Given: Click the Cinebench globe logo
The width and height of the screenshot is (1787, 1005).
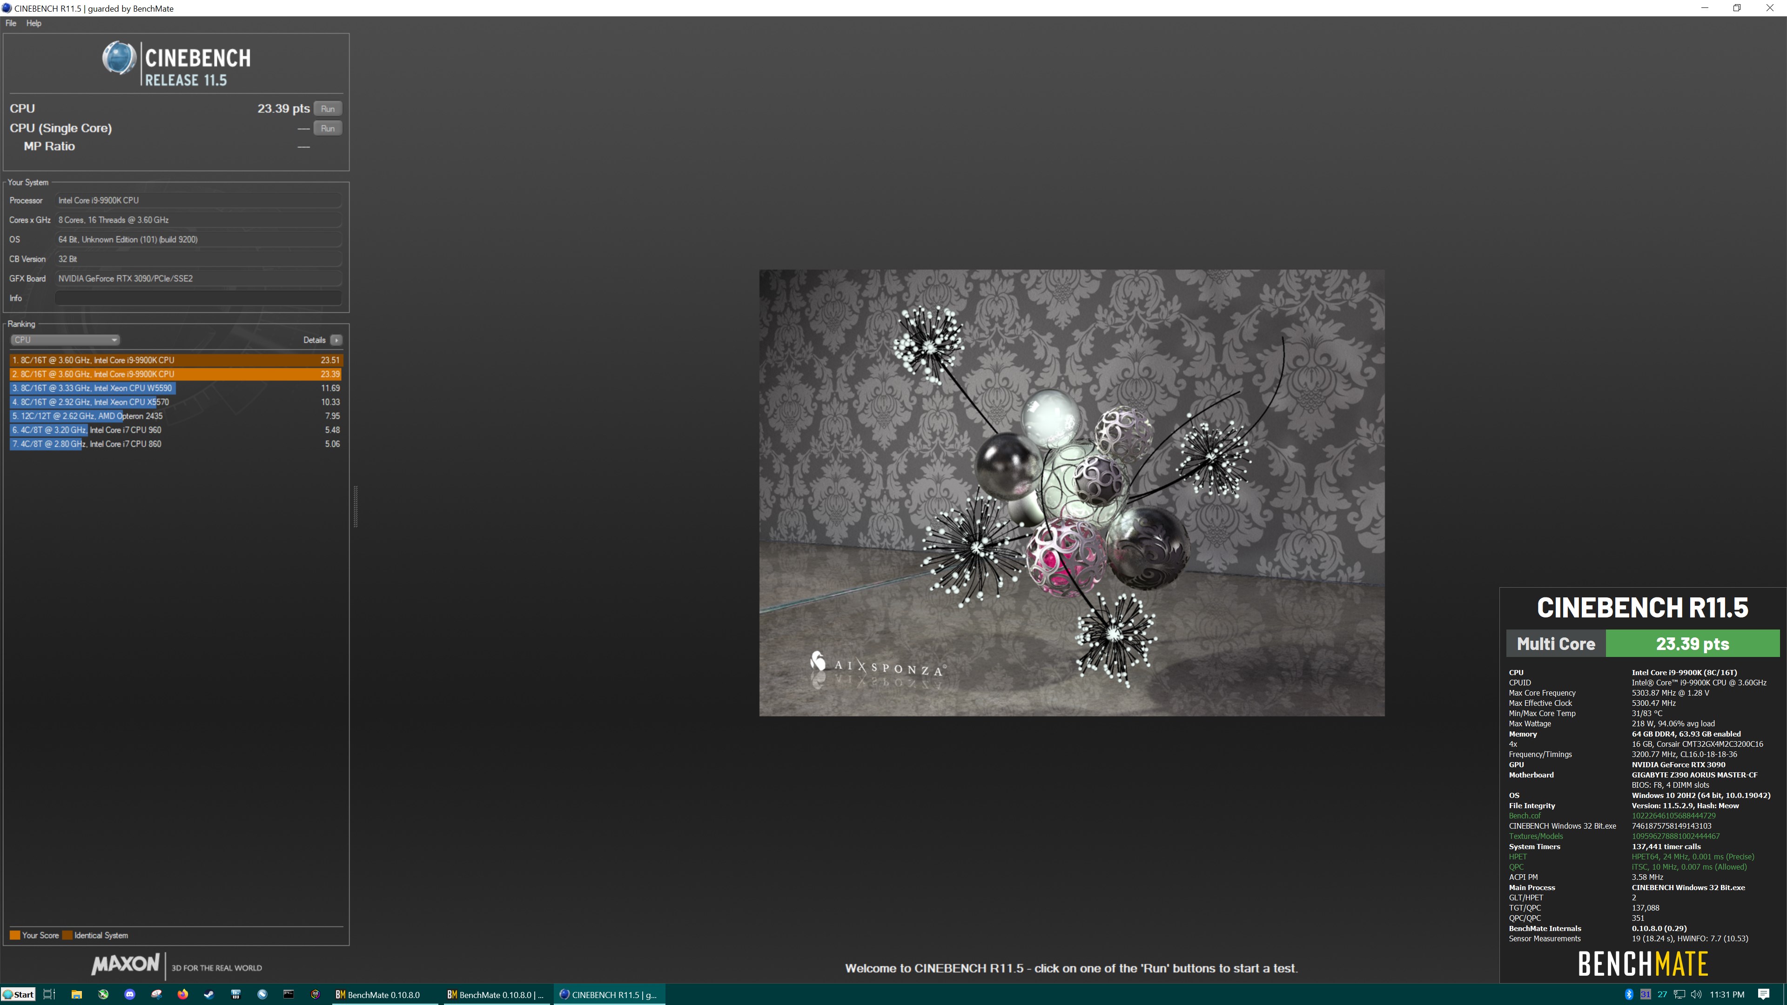Looking at the screenshot, I should [119, 58].
